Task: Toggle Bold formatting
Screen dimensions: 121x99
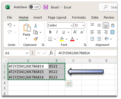Action: 50,32
